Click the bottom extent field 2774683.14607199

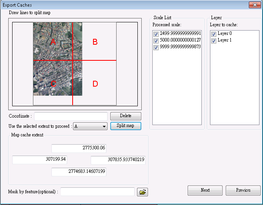point(79,172)
